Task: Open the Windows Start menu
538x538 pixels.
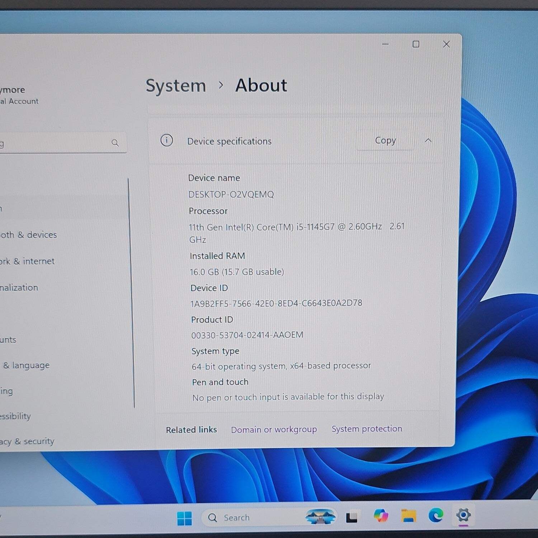Action: coord(185,518)
